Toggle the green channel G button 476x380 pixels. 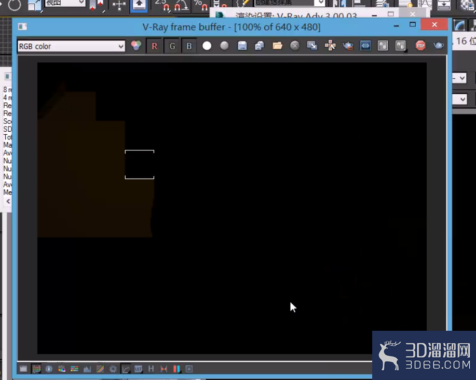coord(172,46)
